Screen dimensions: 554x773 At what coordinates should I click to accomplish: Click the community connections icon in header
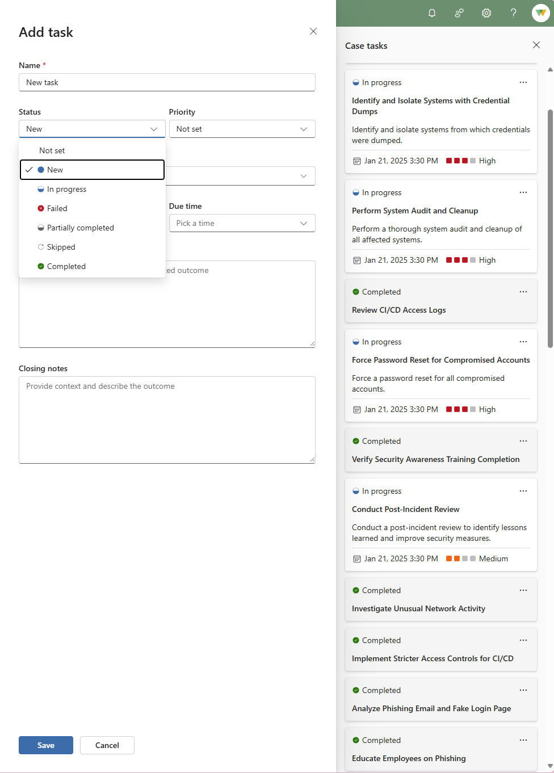pyautogui.click(x=459, y=13)
